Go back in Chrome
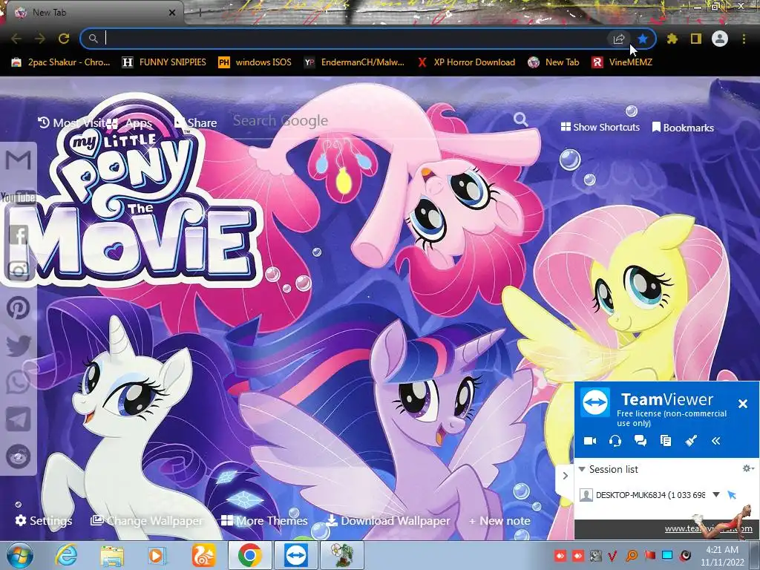 16,39
